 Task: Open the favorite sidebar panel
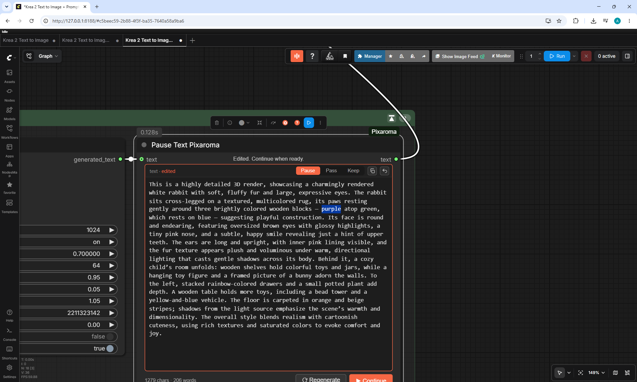pyautogui.click(x=10, y=188)
